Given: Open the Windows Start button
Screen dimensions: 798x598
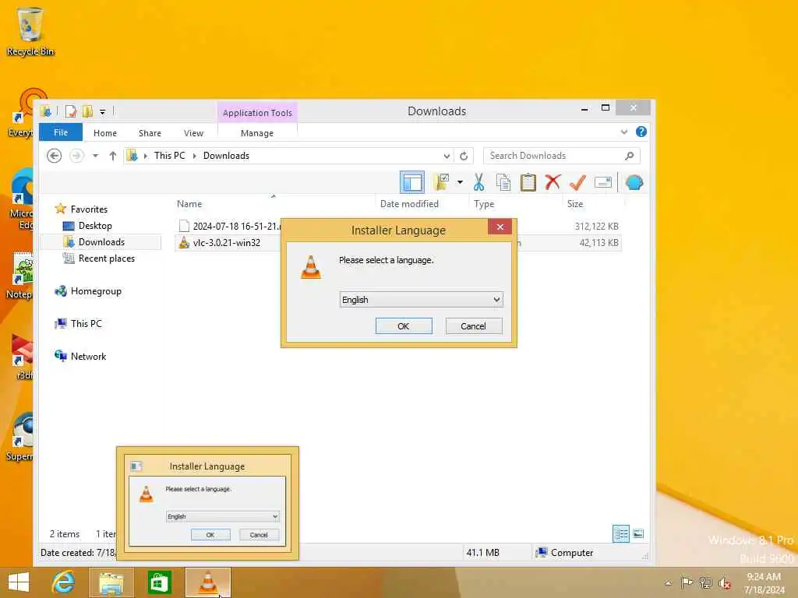Looking at the screenshot, I should pos(19,582).
